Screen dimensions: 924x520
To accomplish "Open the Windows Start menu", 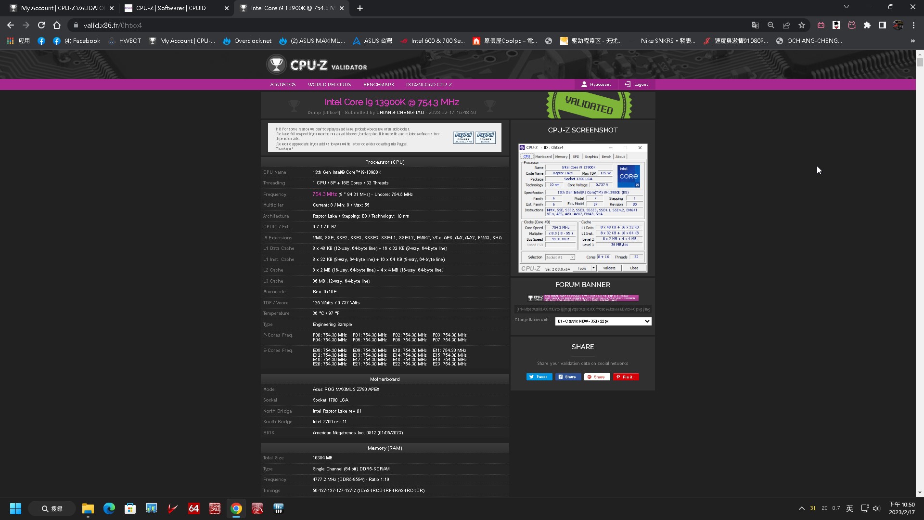I will [15, 508].
